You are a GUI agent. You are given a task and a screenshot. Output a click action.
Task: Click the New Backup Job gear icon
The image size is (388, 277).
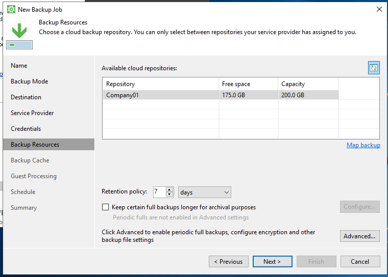point(11,9)
